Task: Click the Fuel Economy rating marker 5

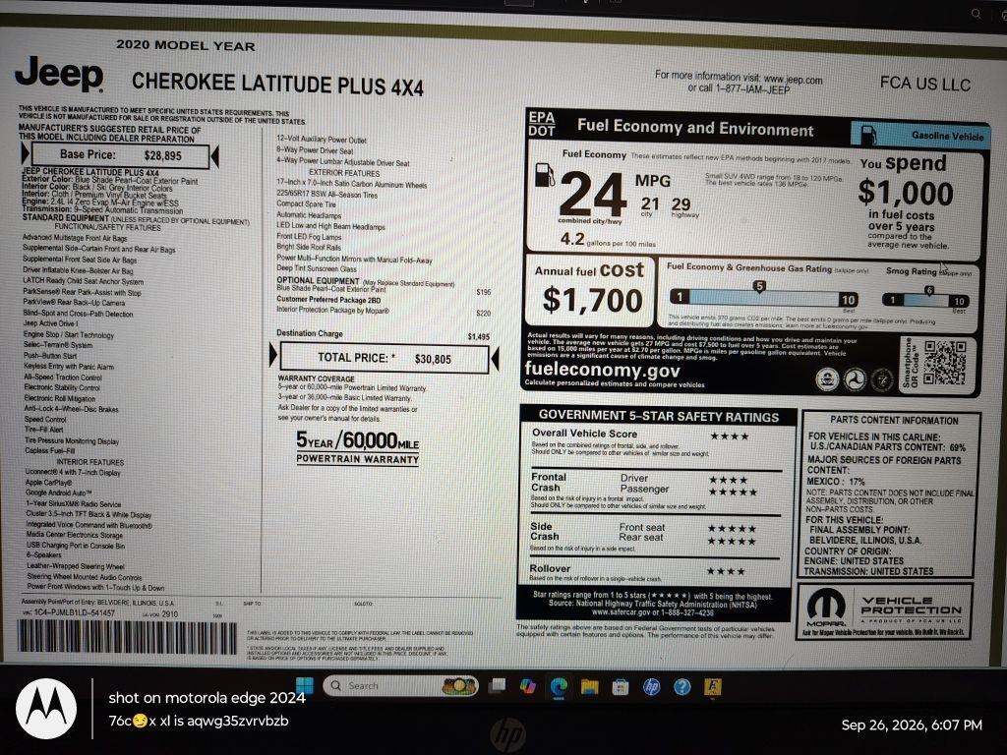Action: [759, 286]
